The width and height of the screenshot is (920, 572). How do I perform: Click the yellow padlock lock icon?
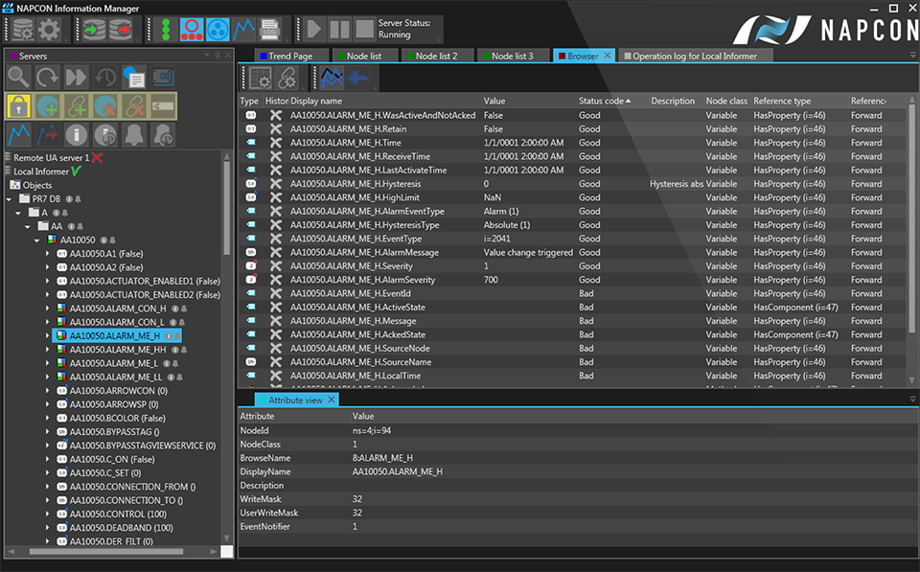tap(18, 106)
